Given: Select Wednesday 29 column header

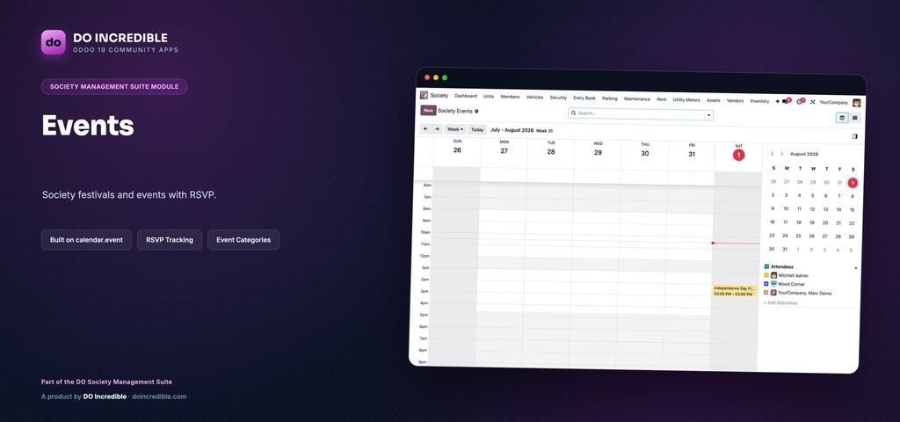Looking at the screenshot, I should point(598,149).
